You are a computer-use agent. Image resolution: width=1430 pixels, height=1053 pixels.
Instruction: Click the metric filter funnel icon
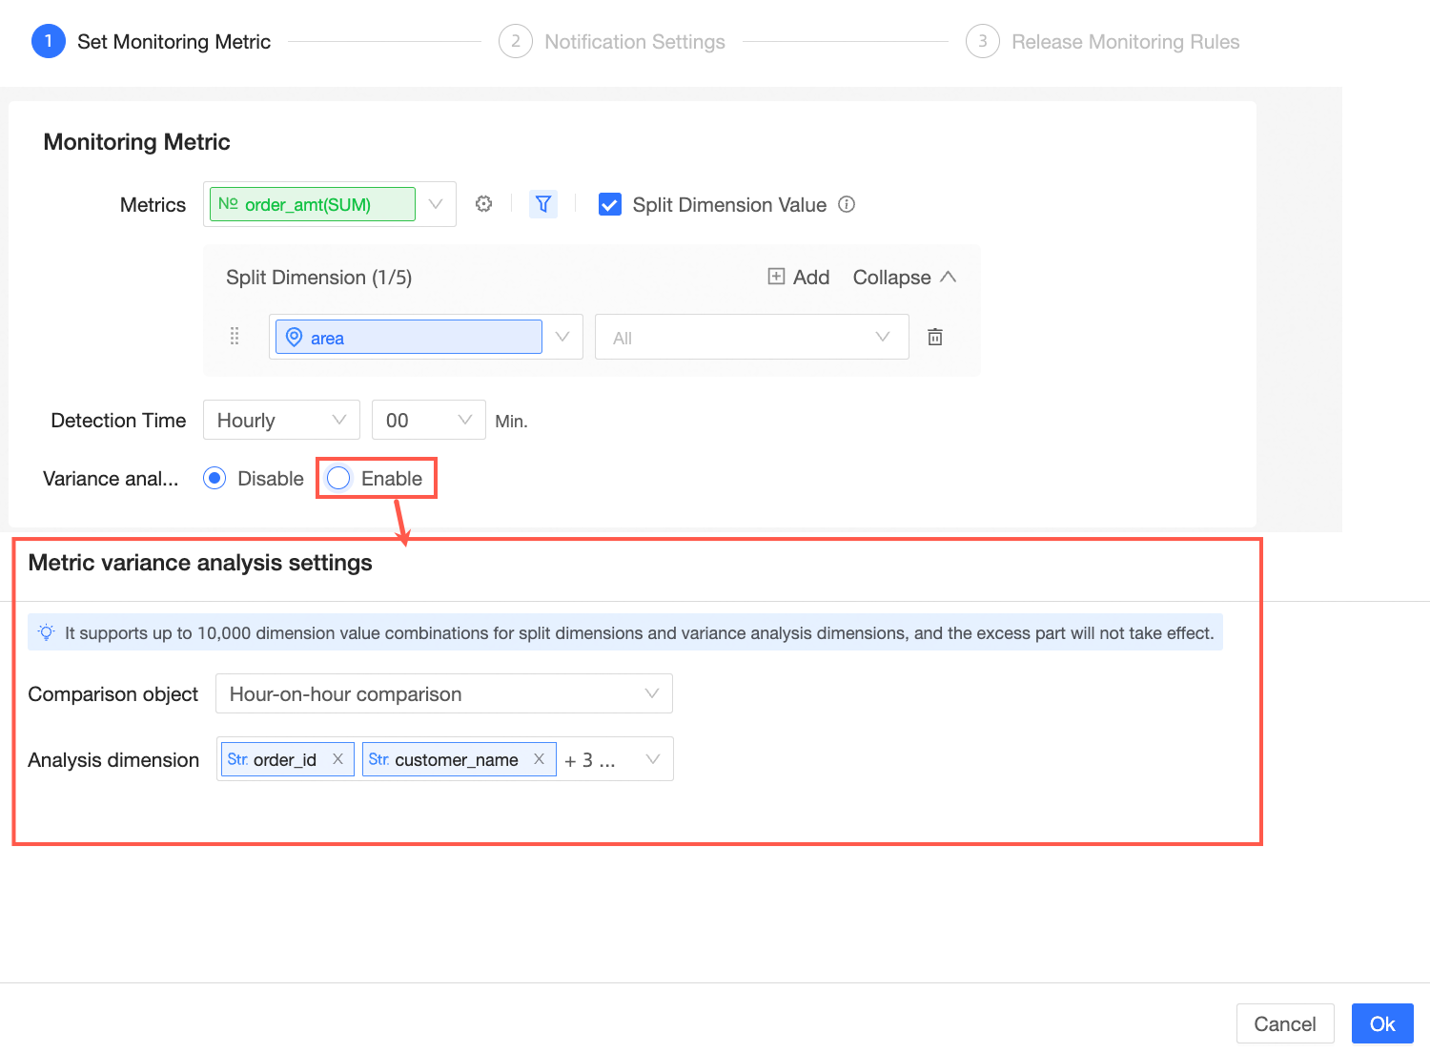(x=543, y=204)
